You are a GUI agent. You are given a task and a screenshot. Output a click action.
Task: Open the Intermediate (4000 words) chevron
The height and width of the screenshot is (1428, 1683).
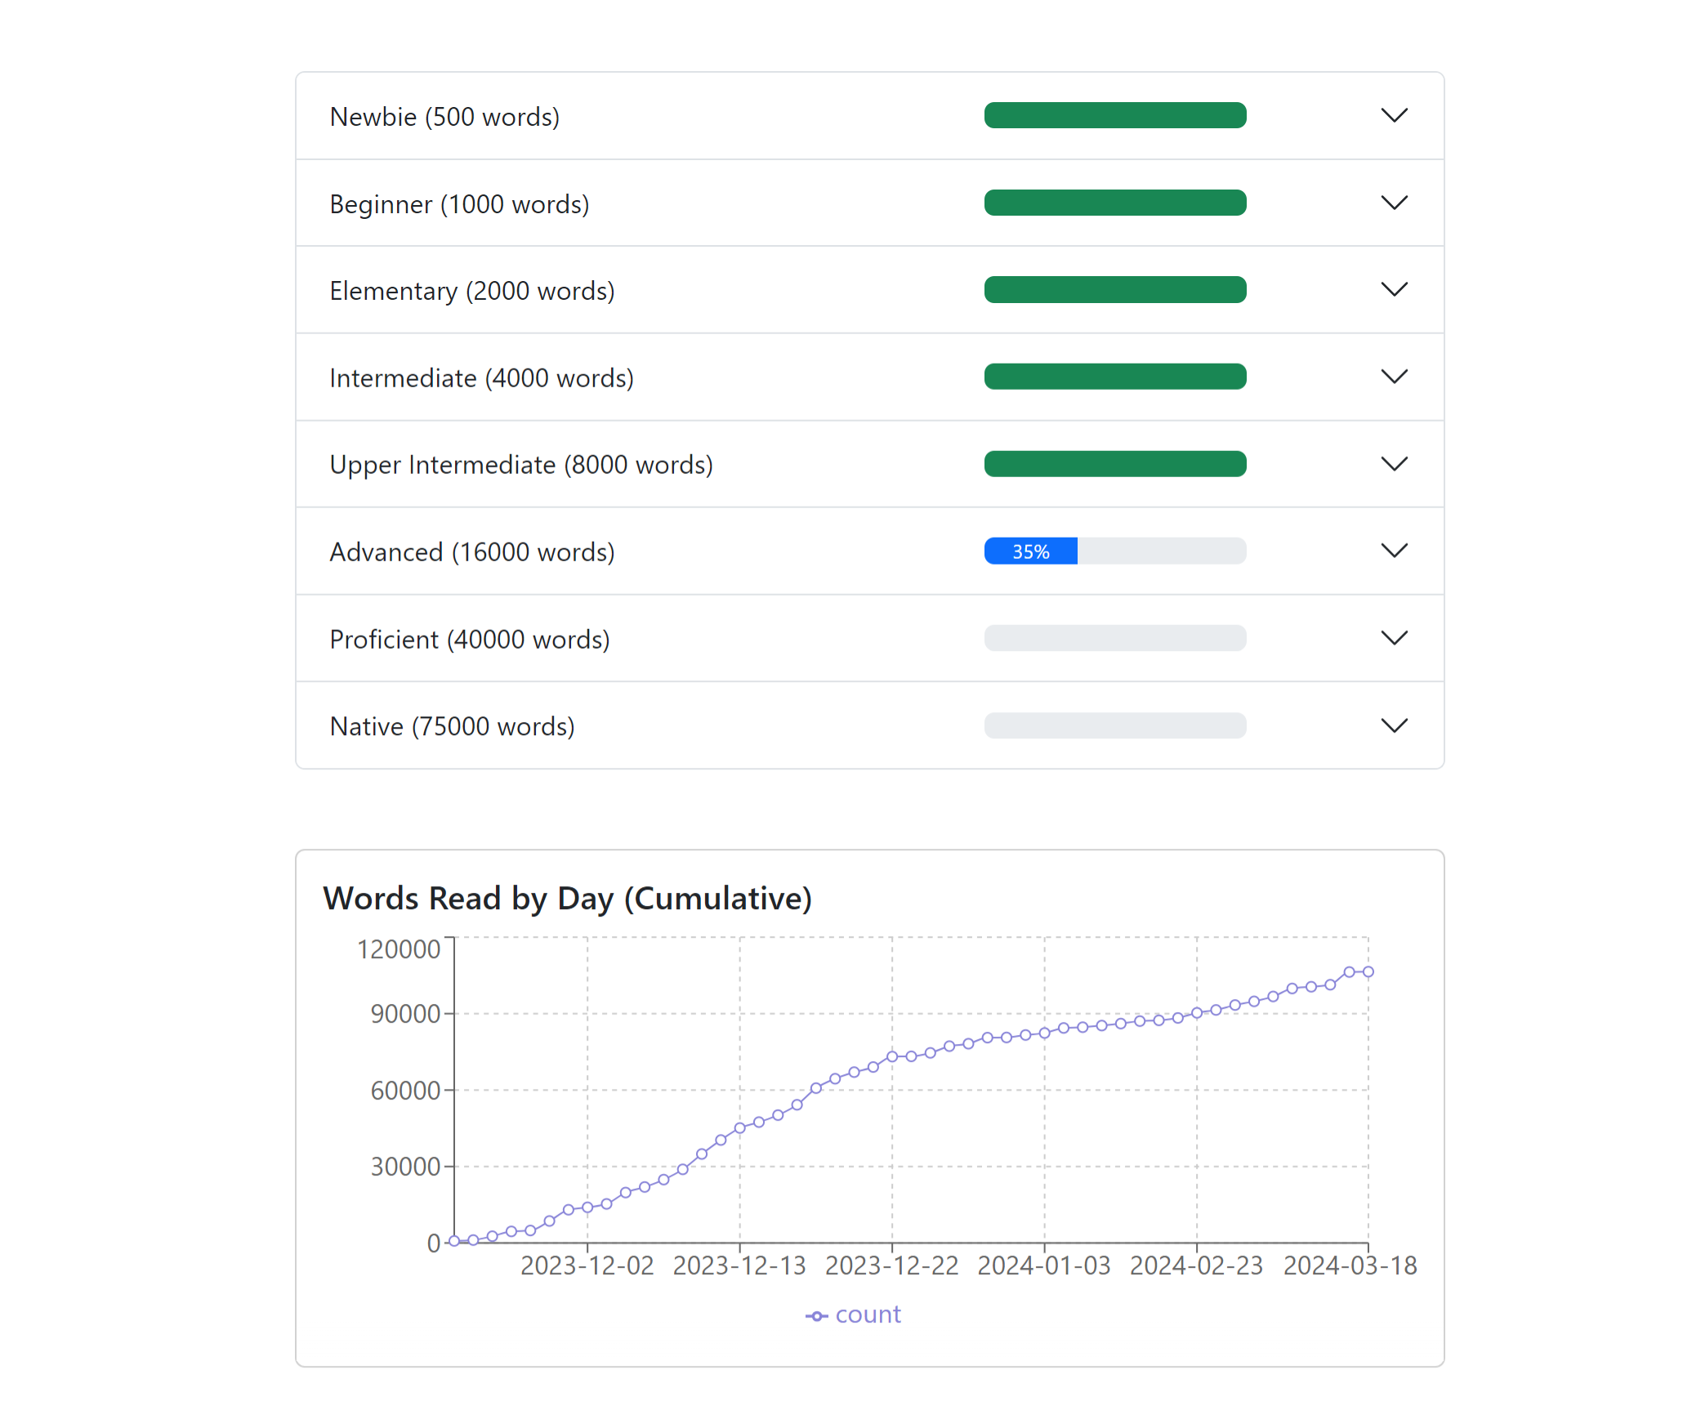tap(1394, 377)
